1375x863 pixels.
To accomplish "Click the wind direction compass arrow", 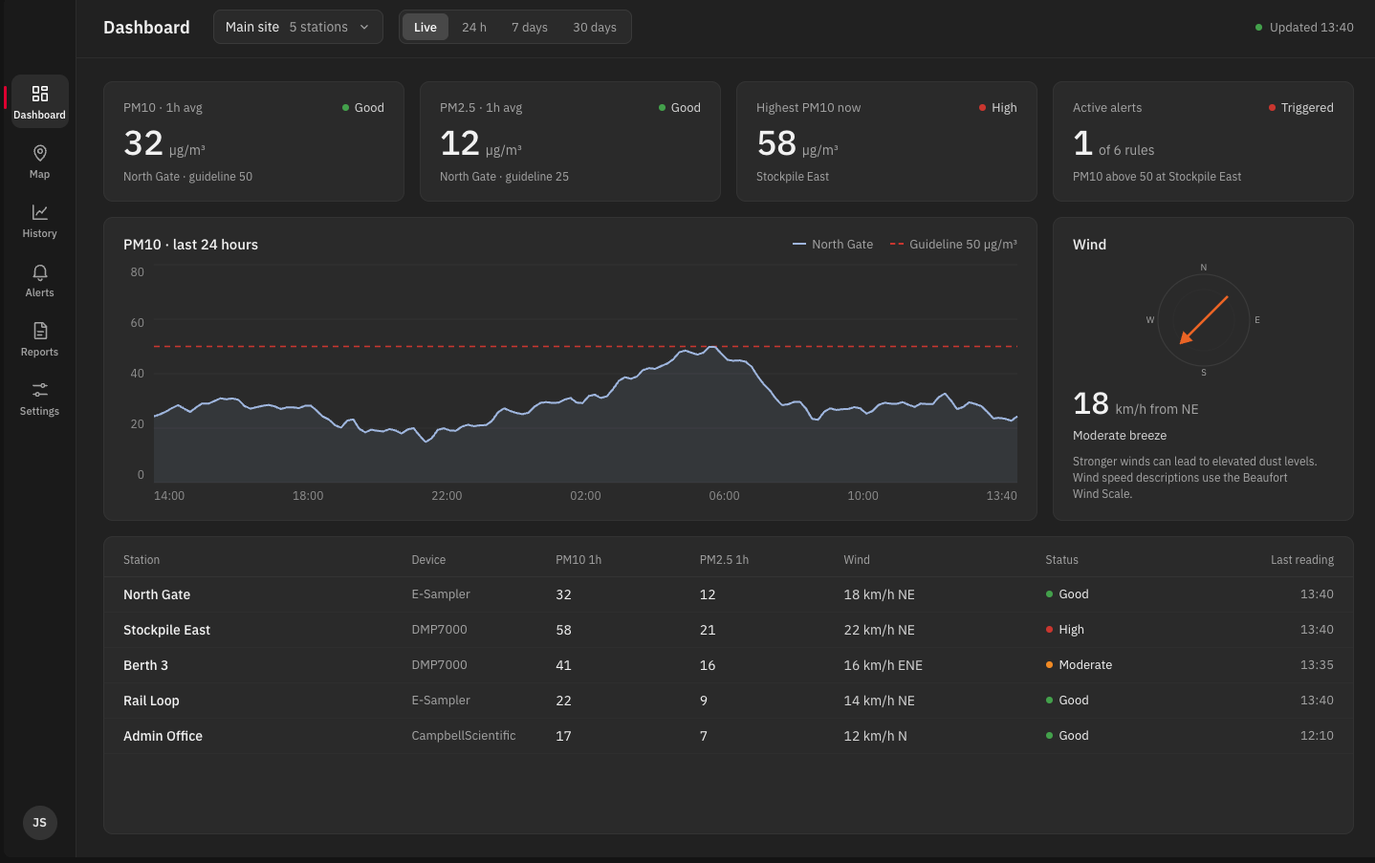I will pyautogui.click(x=1204, y=319).
